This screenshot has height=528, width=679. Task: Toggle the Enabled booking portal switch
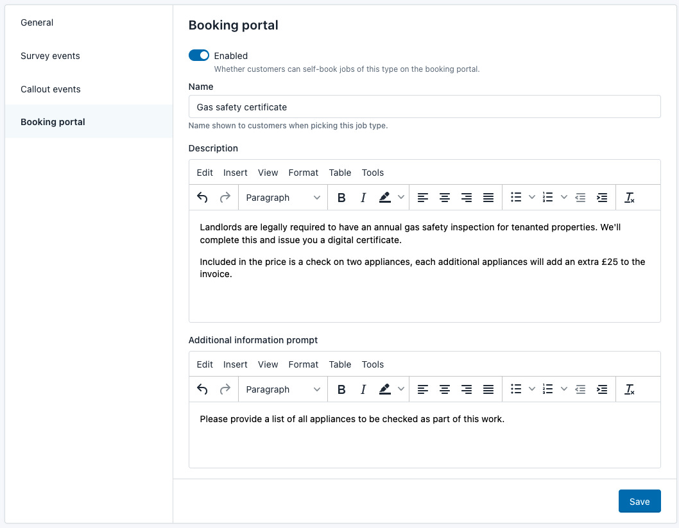[199, 55]
